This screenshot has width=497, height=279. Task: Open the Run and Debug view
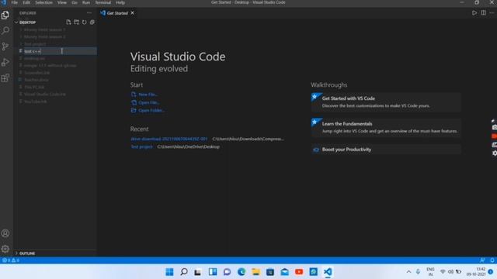(x=5, y=62)
